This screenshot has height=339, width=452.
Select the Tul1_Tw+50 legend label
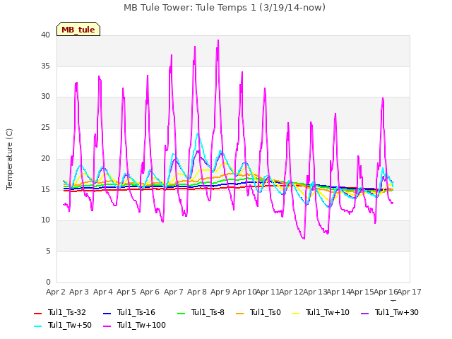pos(70,325)
